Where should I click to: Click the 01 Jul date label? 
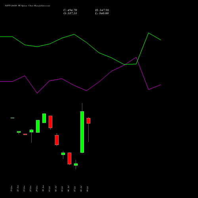[x=49, y=189]
